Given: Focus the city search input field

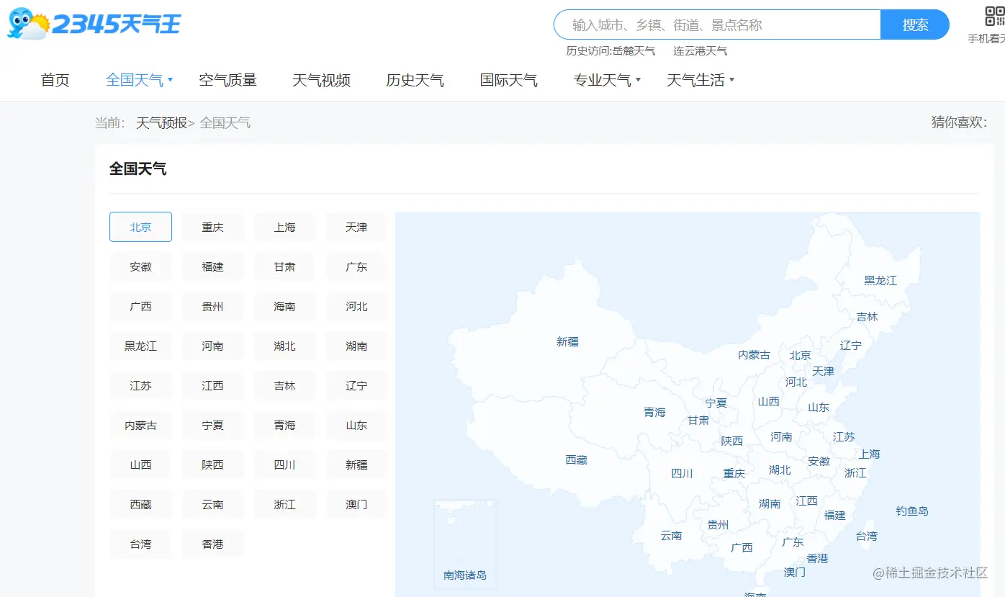Looking at the screenshot, I should coord(717,24).
